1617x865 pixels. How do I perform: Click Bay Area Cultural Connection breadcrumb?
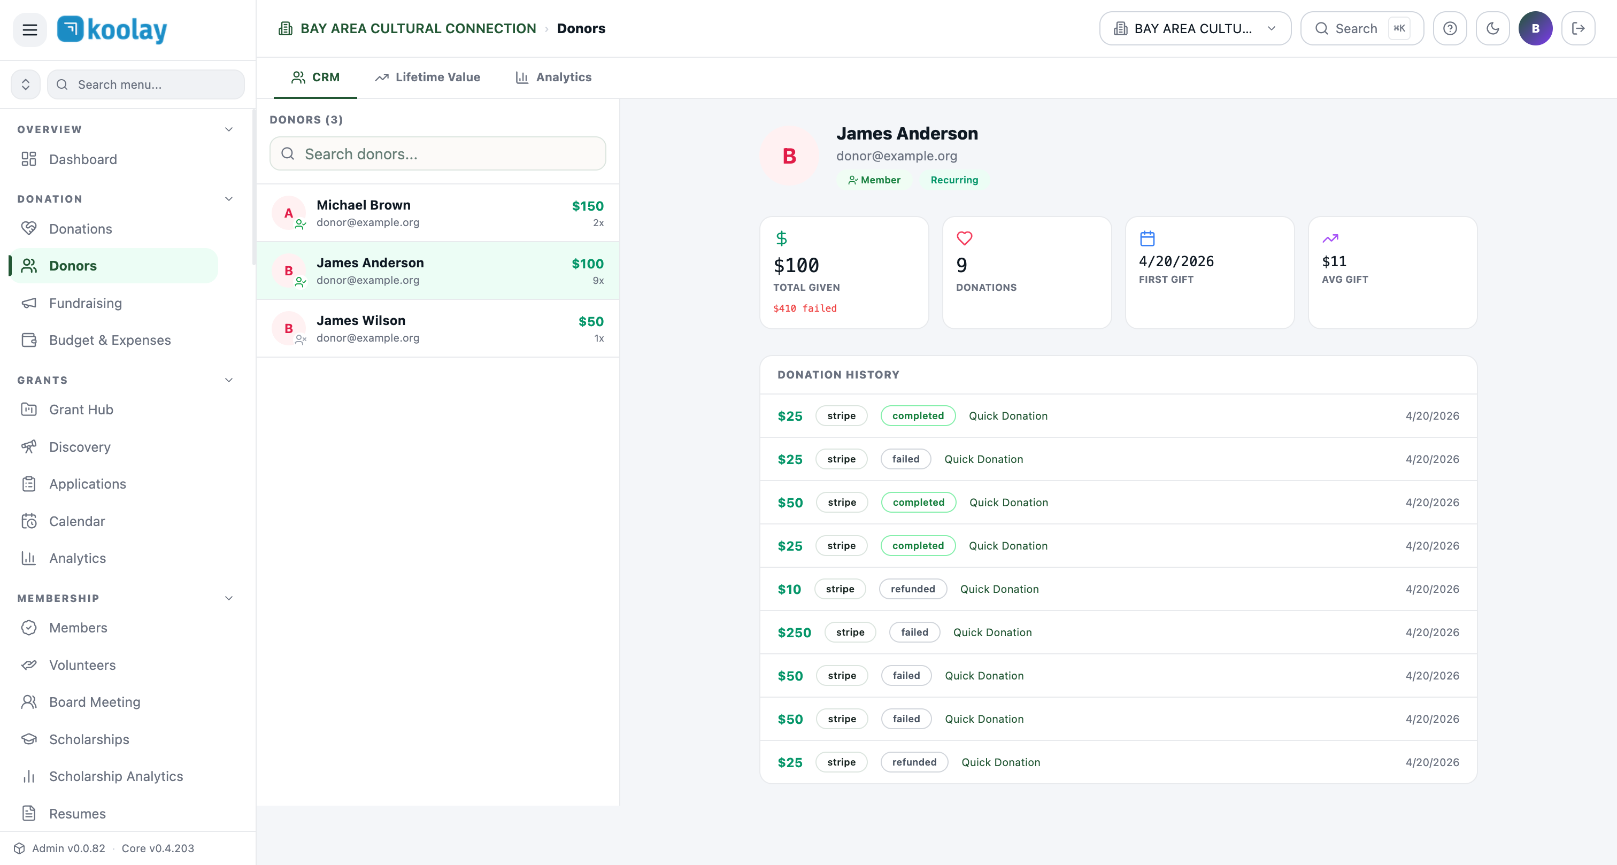418,28
